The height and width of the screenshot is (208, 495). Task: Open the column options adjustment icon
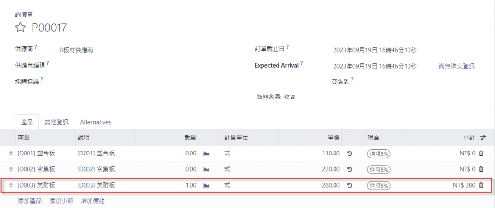[483, 138]
